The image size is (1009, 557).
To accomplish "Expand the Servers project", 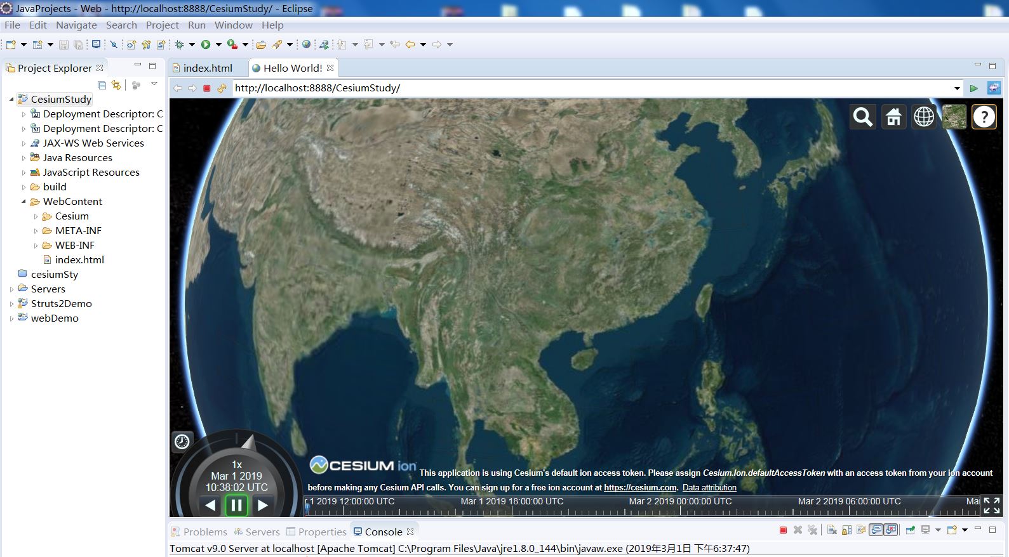I will [x=11, y=289].
